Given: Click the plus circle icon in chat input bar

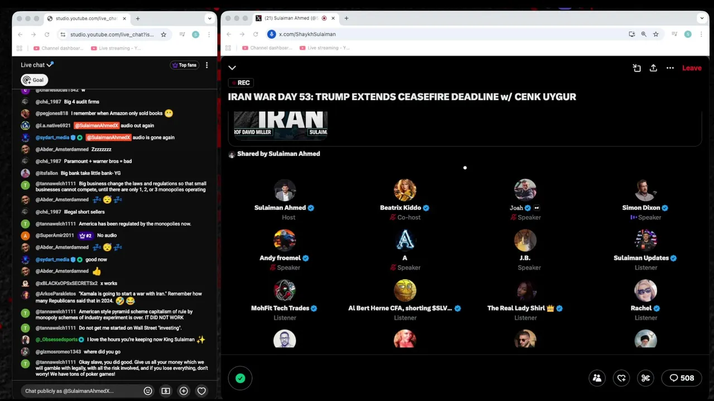Looking at the screenshot, I should click(x=184, y=391).
